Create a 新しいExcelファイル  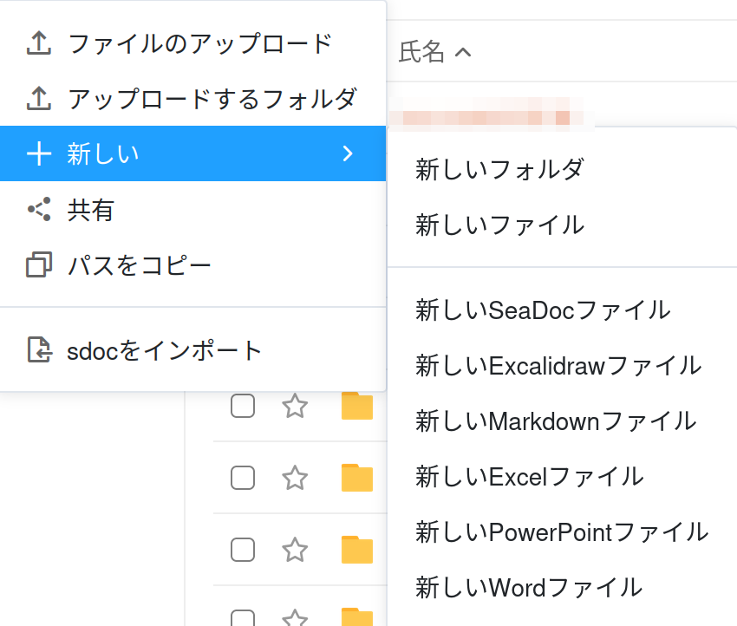529,476
